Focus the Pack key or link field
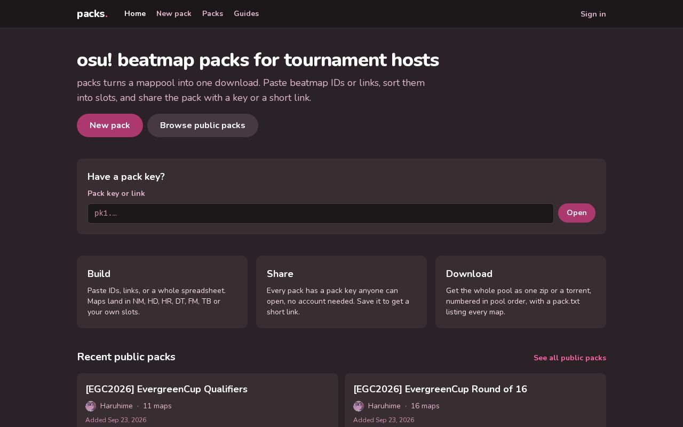Screen dimensions: 683x427 click(321, 213)
